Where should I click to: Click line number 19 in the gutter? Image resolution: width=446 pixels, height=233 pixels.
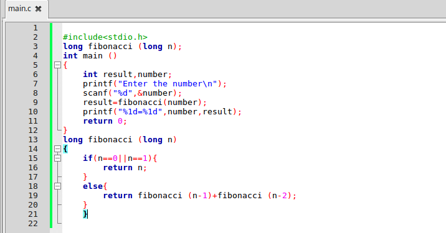(x=33, y=196)
